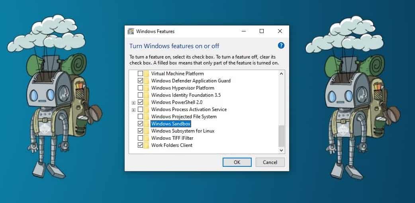Select the Windows Projected File System label

[184, 117]
